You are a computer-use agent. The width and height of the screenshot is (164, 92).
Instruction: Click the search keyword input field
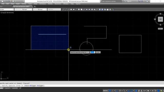111,1
